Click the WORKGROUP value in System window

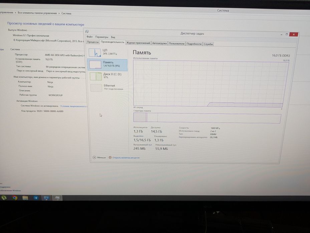click(55, 95)
